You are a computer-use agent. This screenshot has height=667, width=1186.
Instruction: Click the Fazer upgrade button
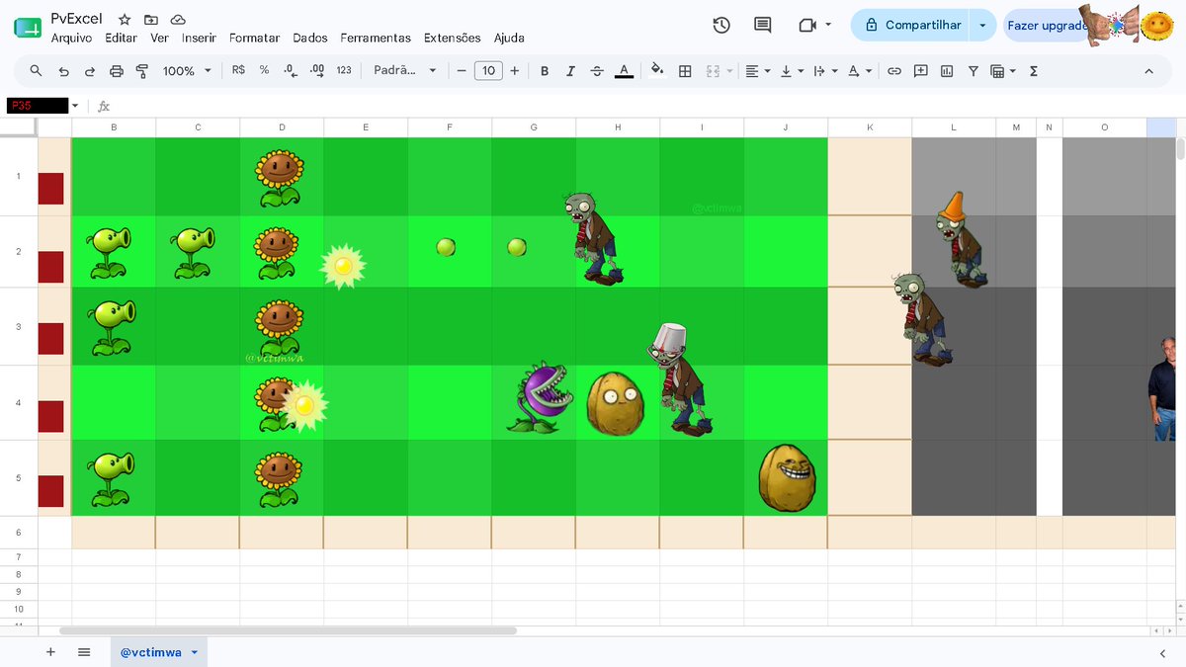[1048, 26]
